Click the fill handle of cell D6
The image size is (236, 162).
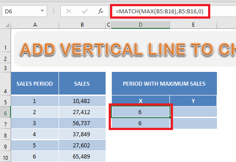[x=170, y=117]
